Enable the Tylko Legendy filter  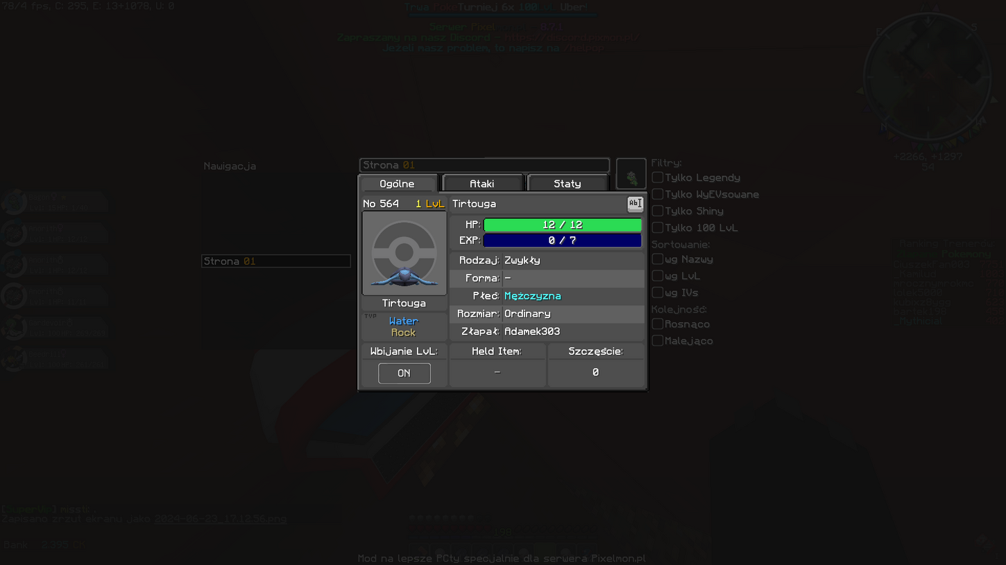[657, 178]
